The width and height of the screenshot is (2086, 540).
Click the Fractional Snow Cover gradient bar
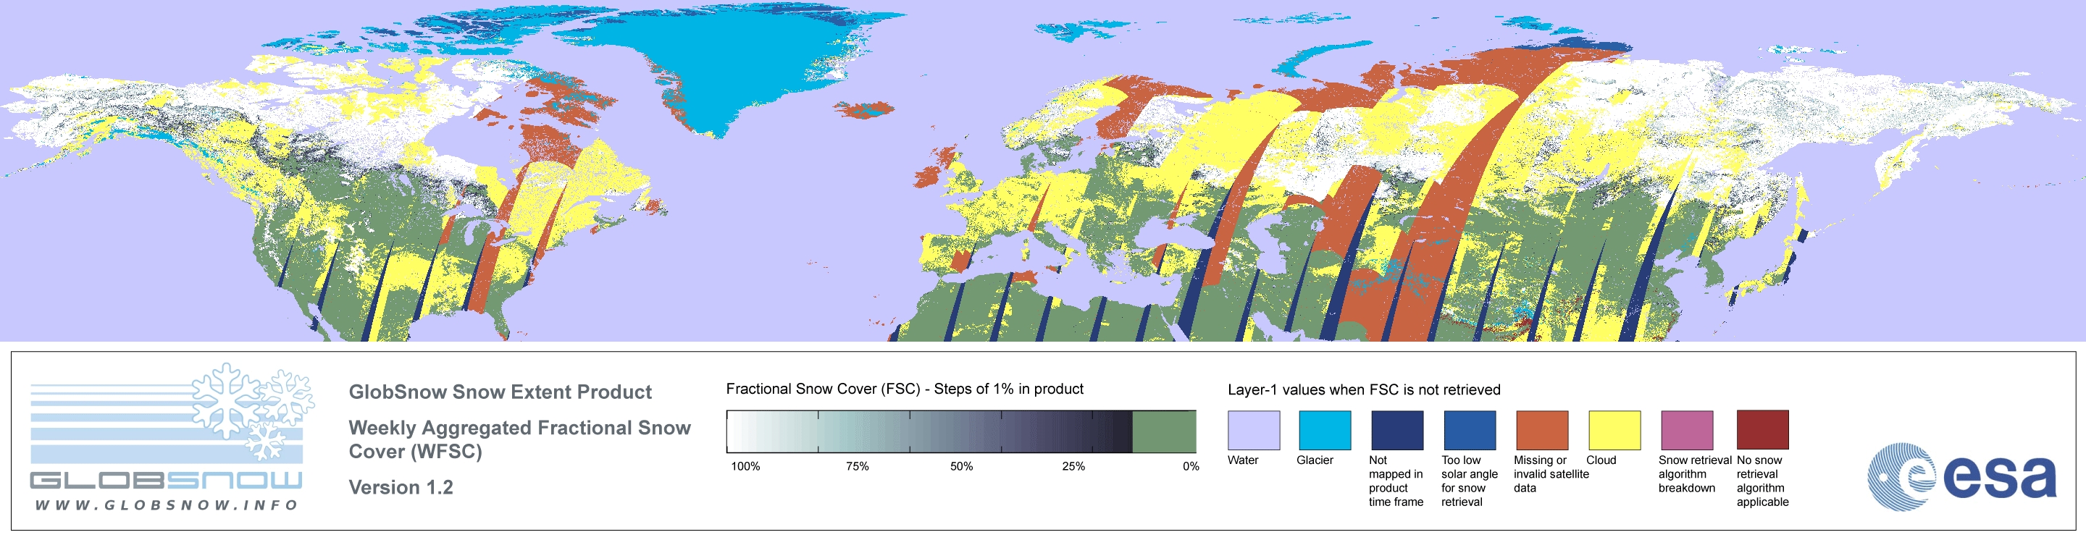click(961, 431)
